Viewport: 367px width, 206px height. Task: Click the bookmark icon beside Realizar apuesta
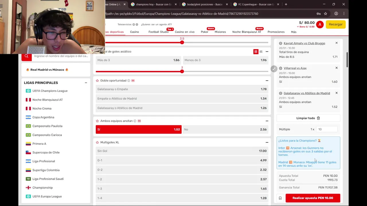click(x=280, y=198)
